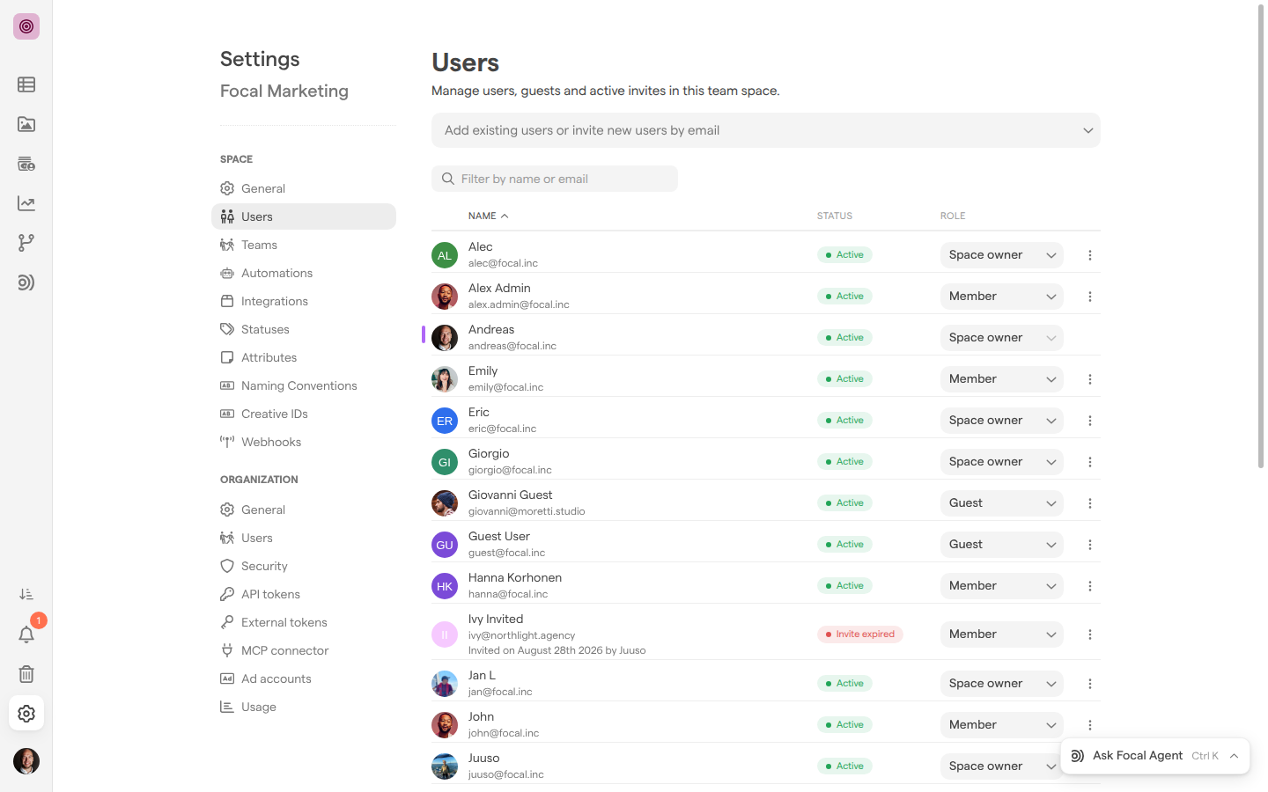This screenshot has height=792, width=1268.
Task: Click the Invite expired status badge
Action: coord(859,634)
